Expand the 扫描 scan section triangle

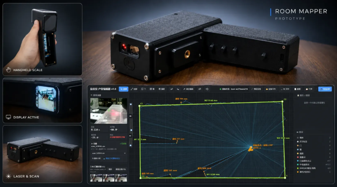click(x=92, y=144)
